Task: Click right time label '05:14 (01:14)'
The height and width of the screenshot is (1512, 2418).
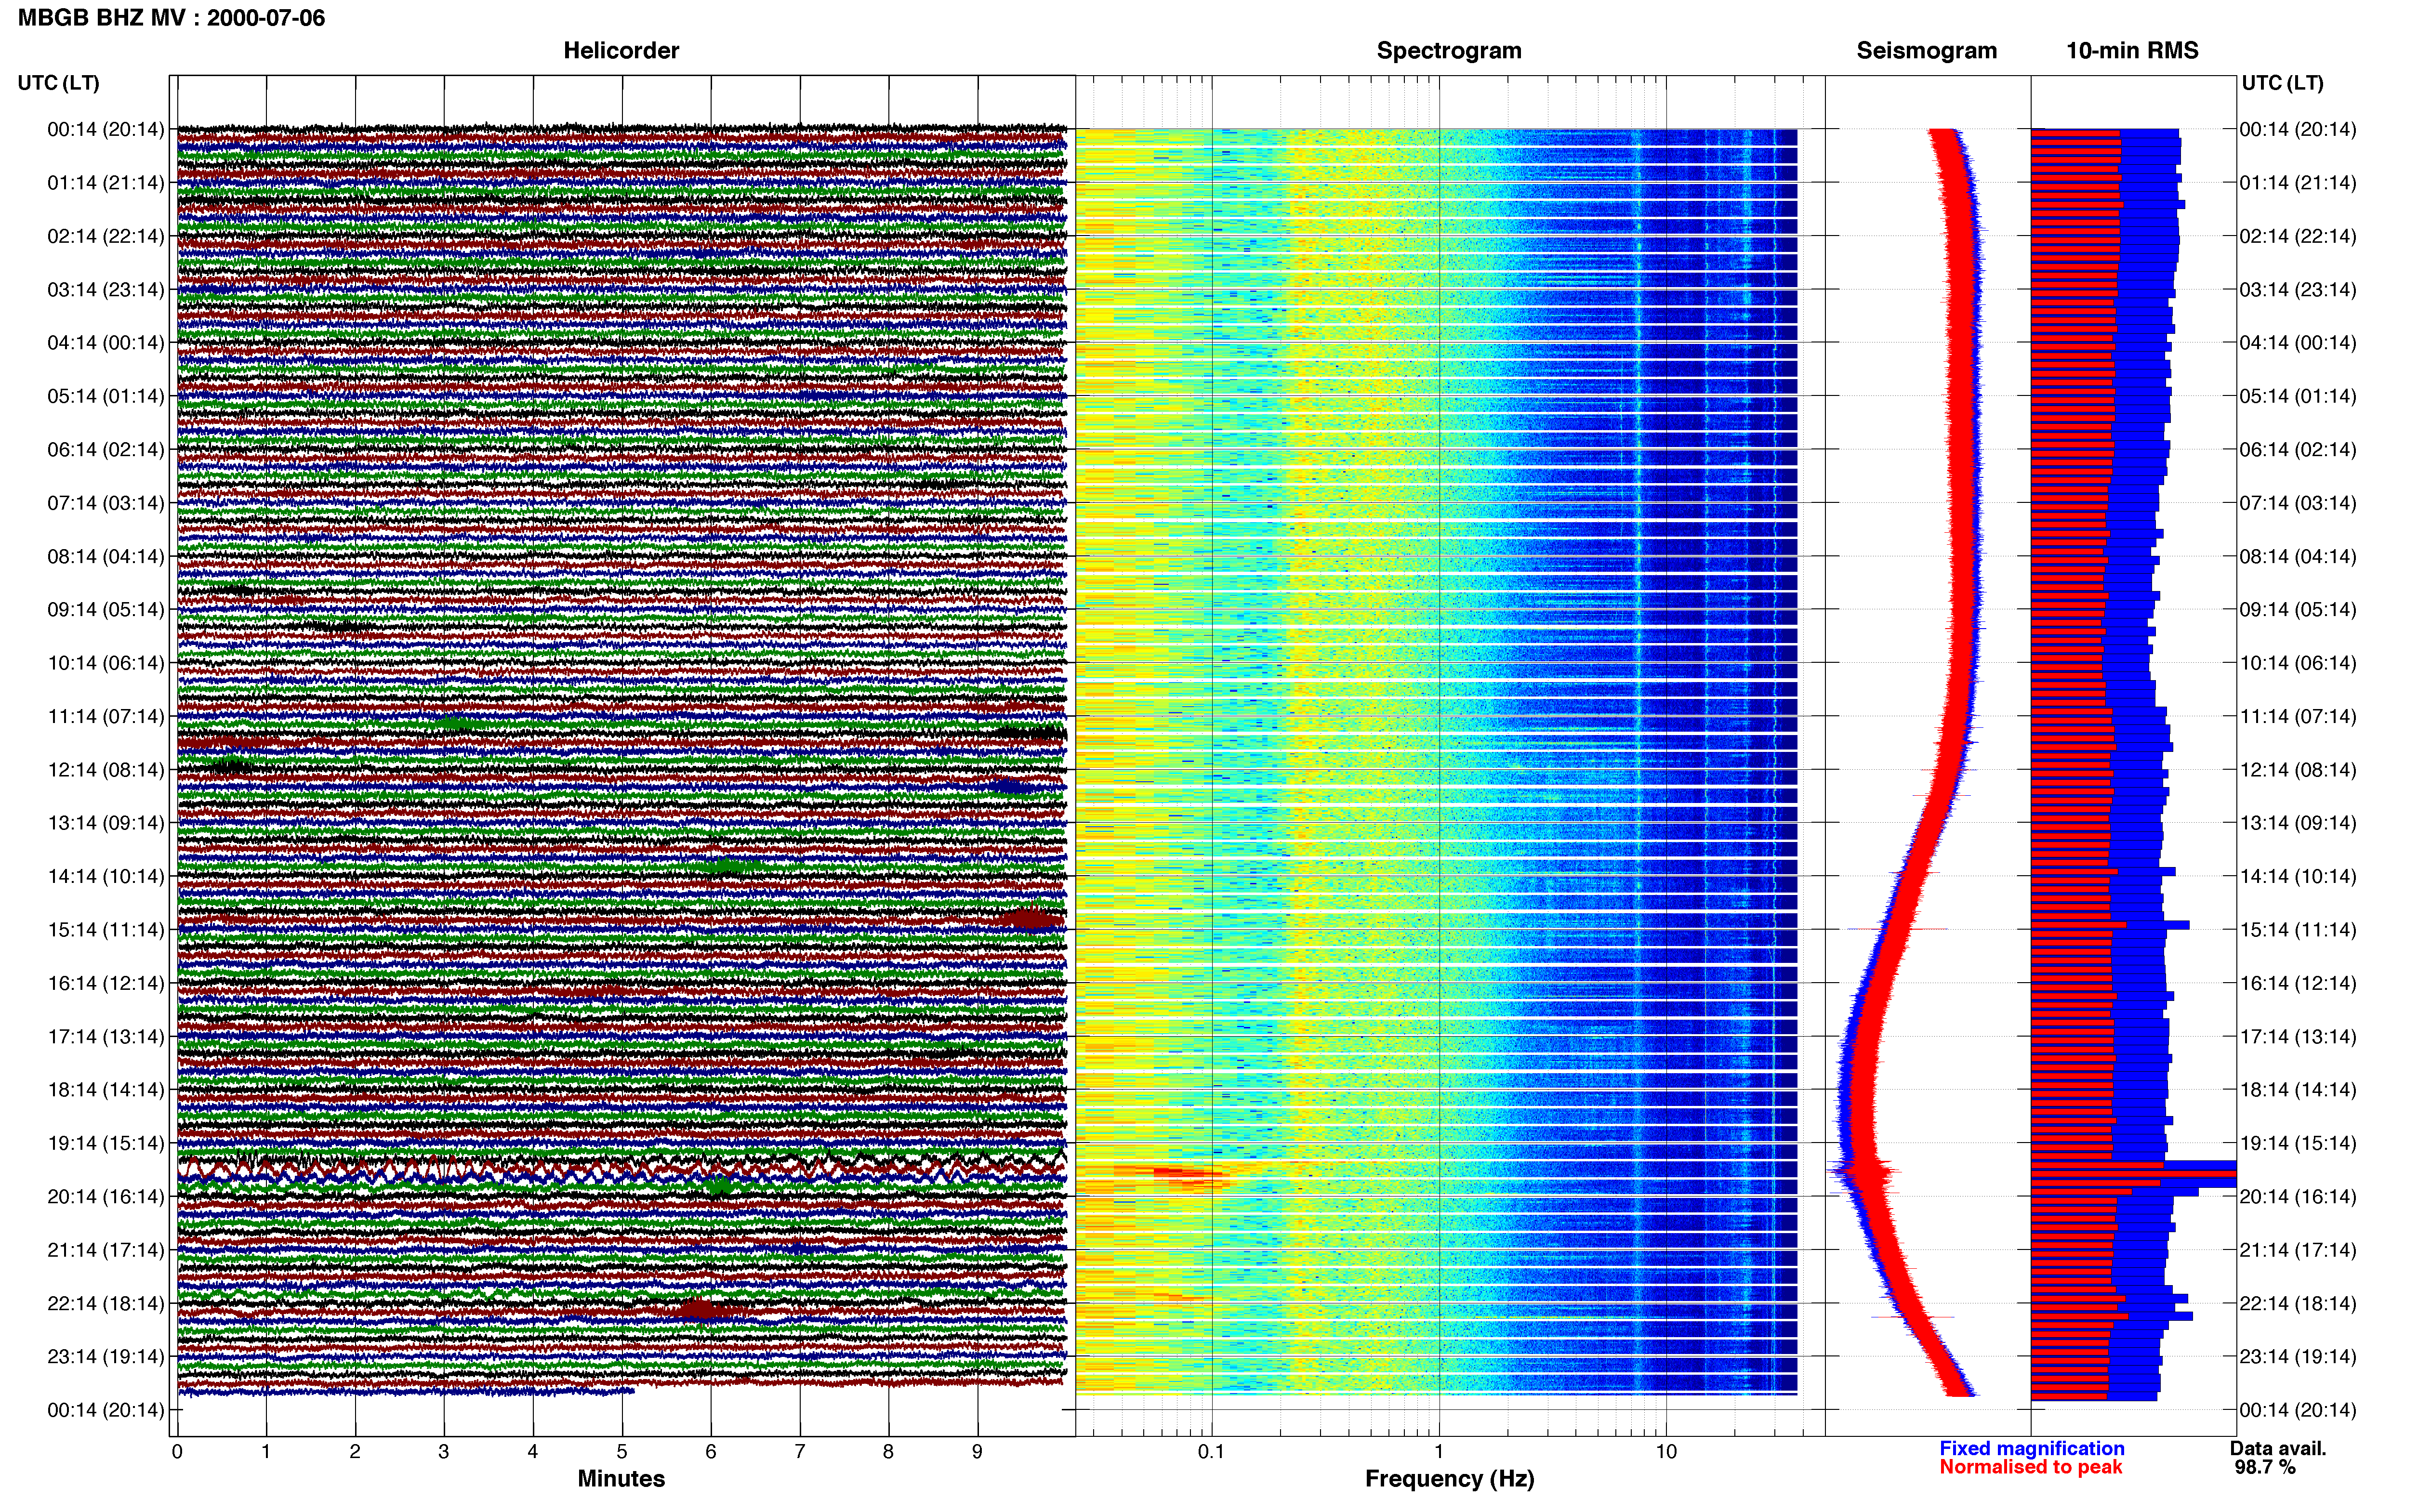Action: coord(2298,396)
